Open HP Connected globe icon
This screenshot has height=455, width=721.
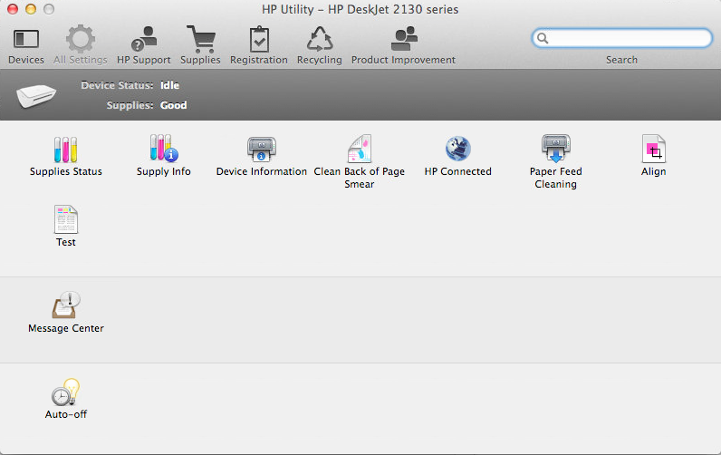click(x=458, y=149)
